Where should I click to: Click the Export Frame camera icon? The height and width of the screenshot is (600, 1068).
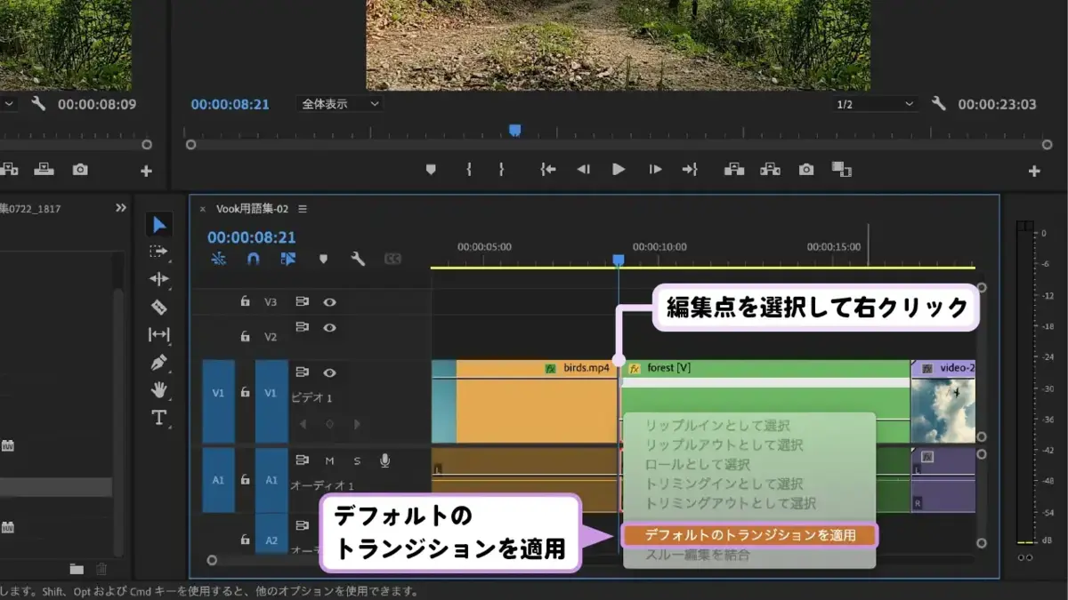tap(806, 169)
